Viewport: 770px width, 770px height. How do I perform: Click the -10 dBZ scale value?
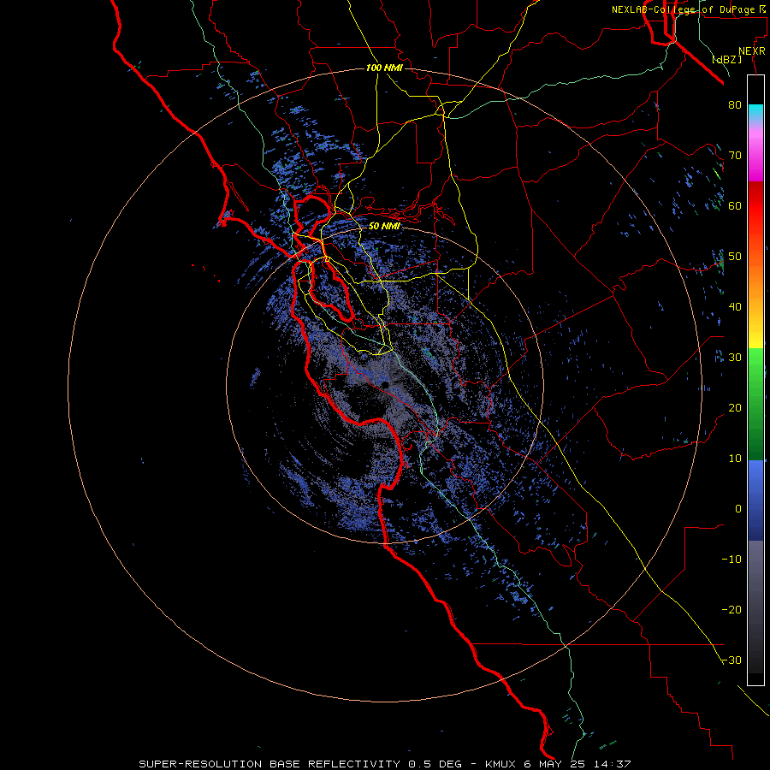click(x=731, y=560)
